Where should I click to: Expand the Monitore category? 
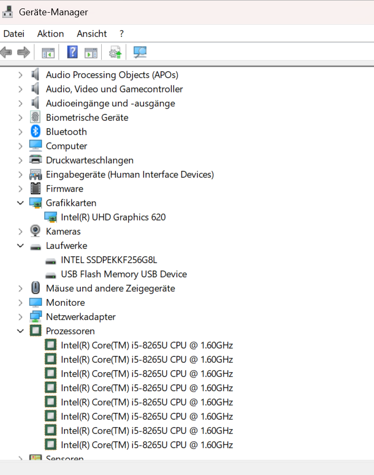click(20, 303)
